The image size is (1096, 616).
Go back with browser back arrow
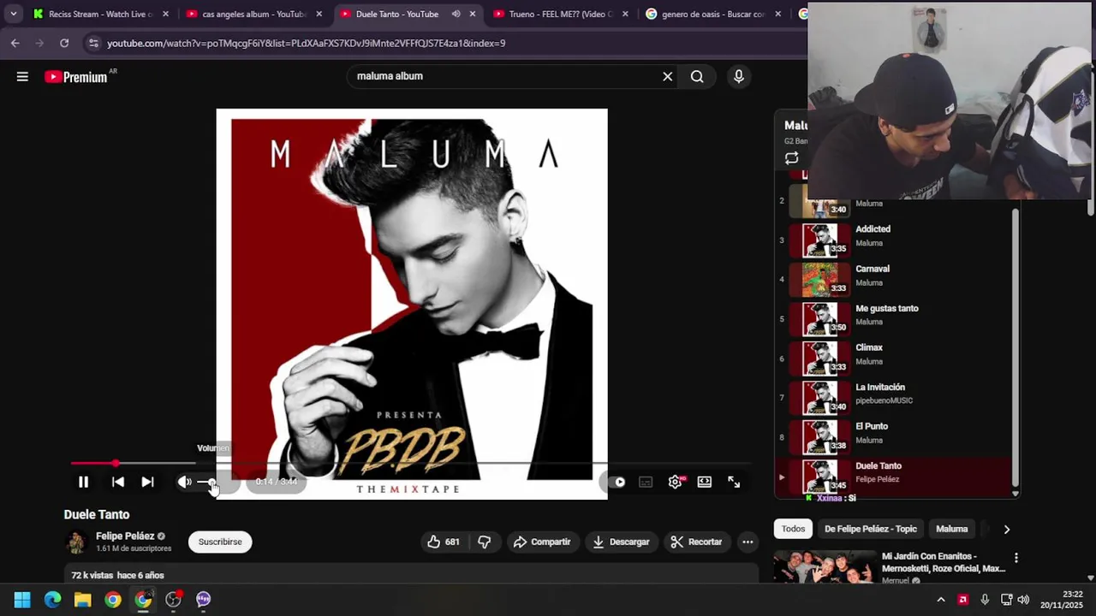15,43
